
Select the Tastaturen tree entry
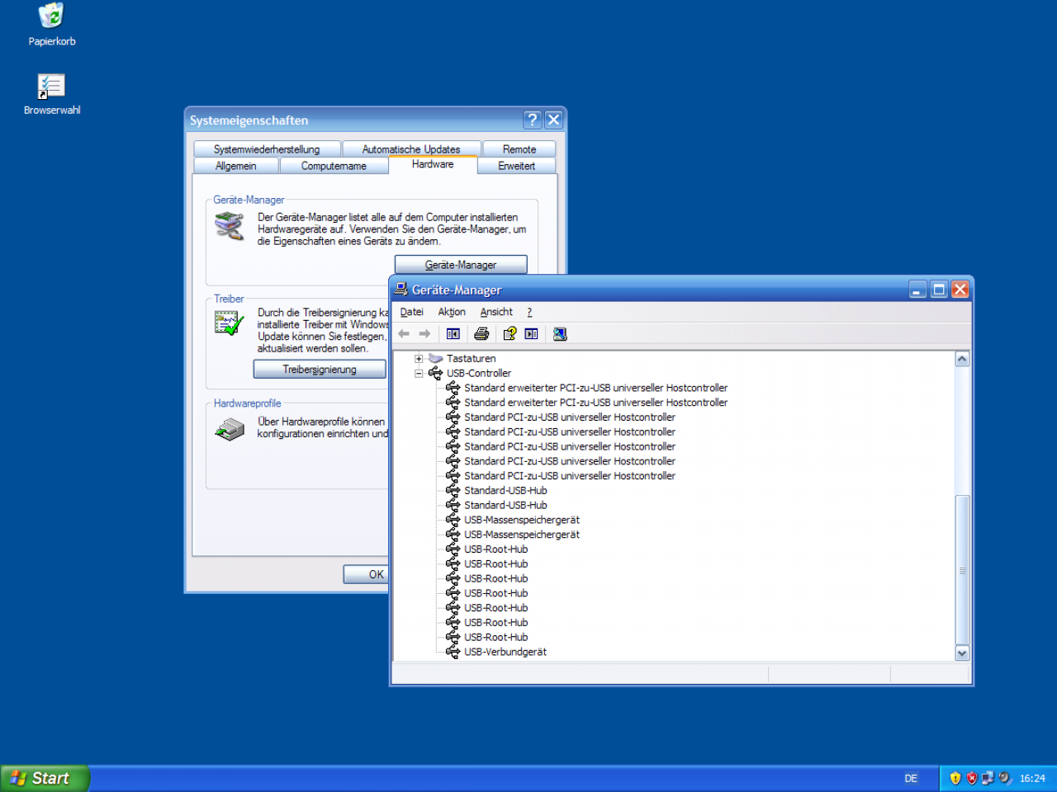[x=471, y=359]
